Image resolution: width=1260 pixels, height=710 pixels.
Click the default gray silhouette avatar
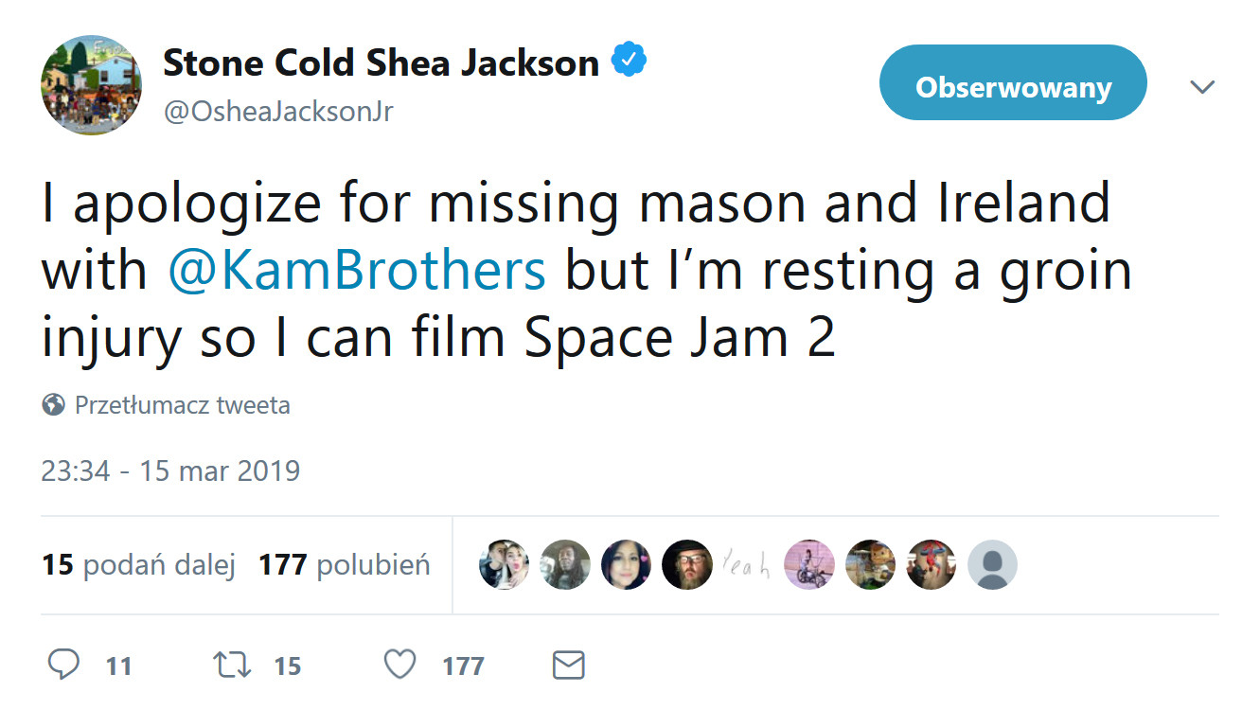tap(992, 565)
